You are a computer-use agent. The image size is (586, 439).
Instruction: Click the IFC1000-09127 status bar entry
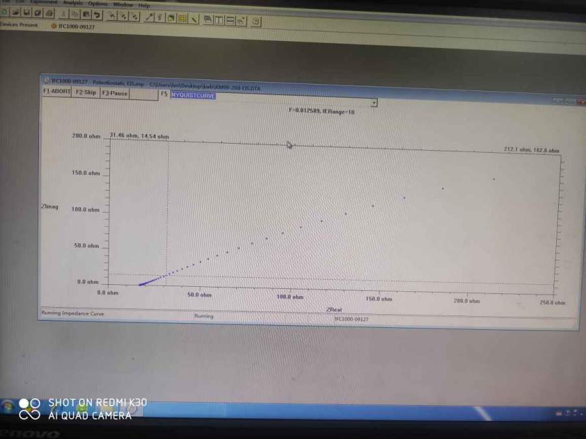[352, 319]
